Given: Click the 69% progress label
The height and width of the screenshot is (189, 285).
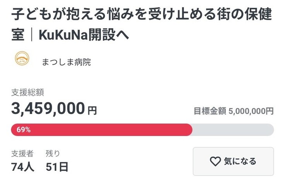Looking at the screenshot, I should 24,130.
